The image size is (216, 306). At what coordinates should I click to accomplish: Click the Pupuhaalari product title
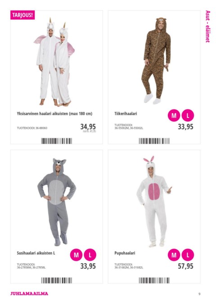tap(125, 253)
